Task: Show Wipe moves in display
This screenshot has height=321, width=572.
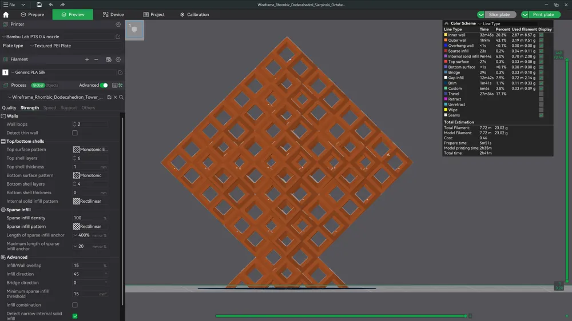Action: coord(541,110)
